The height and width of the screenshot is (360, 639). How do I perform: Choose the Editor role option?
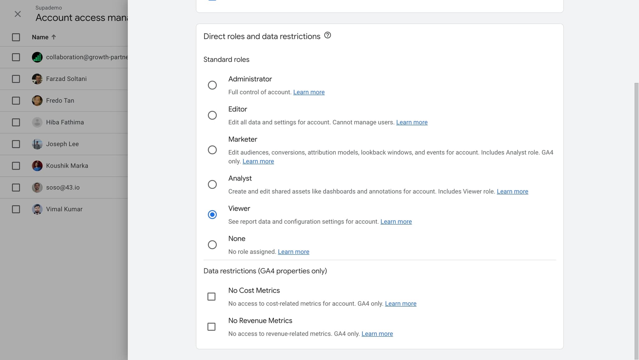click(212, 115)
